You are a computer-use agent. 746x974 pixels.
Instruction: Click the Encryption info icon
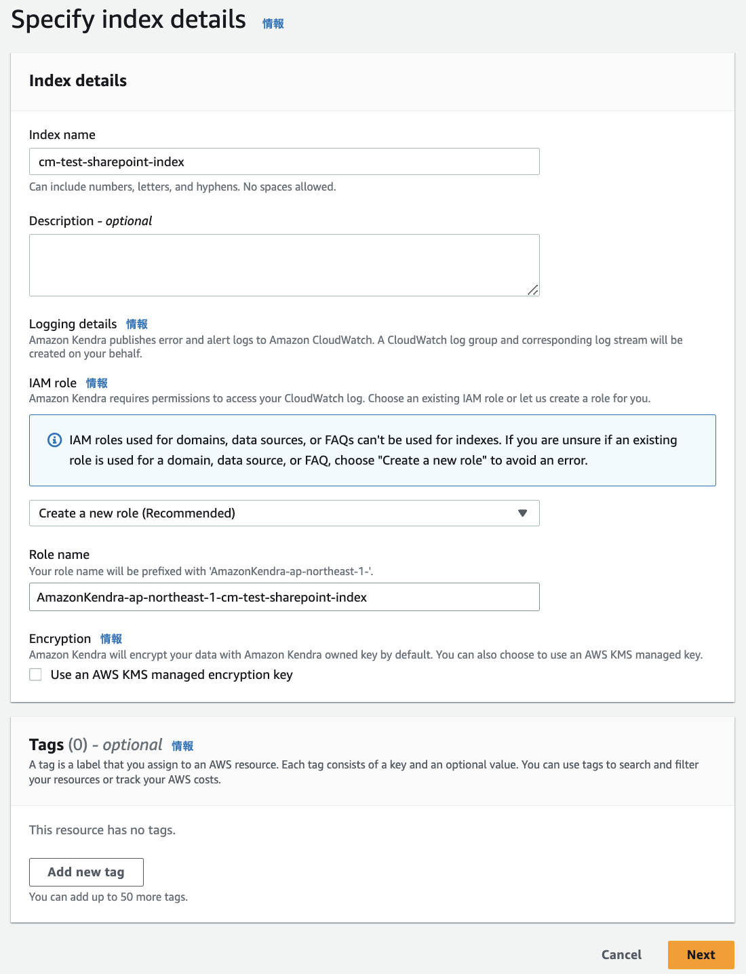point(111,638)
